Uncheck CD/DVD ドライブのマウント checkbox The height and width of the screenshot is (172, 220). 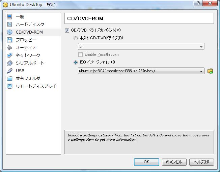coord(67,30)
